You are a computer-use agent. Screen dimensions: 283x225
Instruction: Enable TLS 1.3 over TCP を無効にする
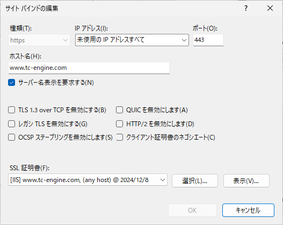coord(12,110)
